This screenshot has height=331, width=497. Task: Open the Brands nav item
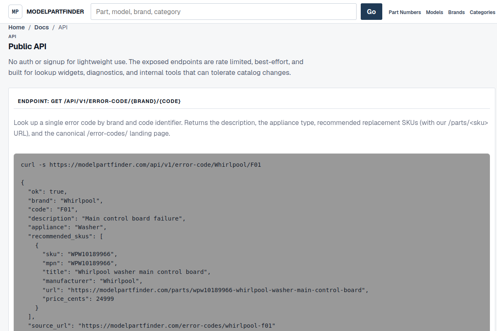pos(456,12)
